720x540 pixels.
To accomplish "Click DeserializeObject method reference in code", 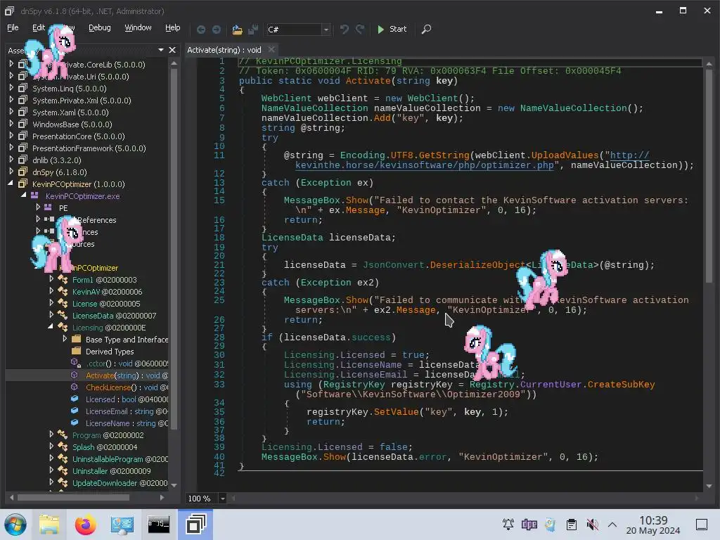I will (x=477, y=265).
